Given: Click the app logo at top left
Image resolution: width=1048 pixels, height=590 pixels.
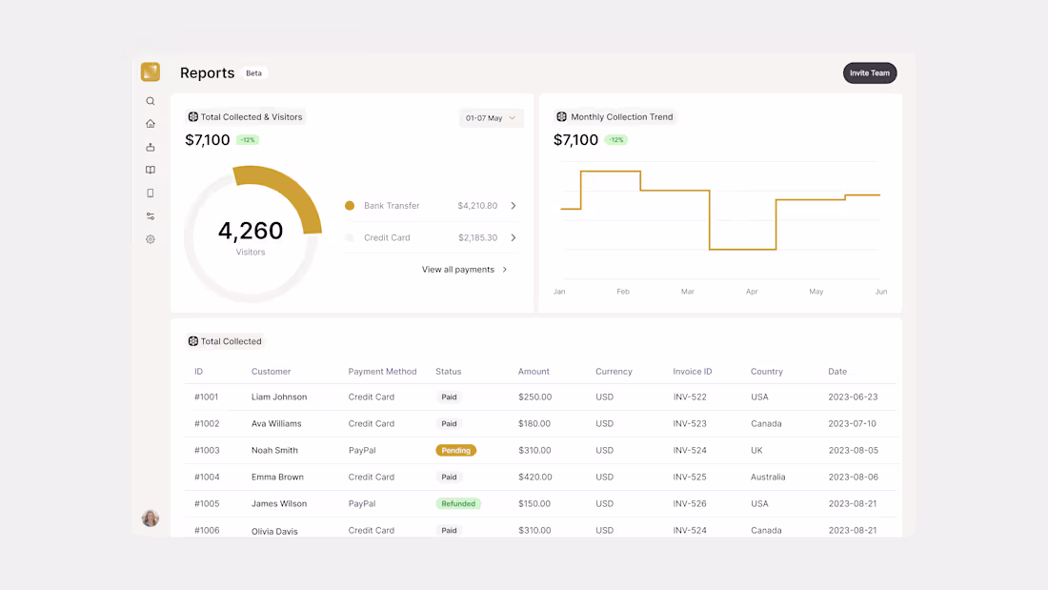Looking at the screenshot, I should [150, 71].
